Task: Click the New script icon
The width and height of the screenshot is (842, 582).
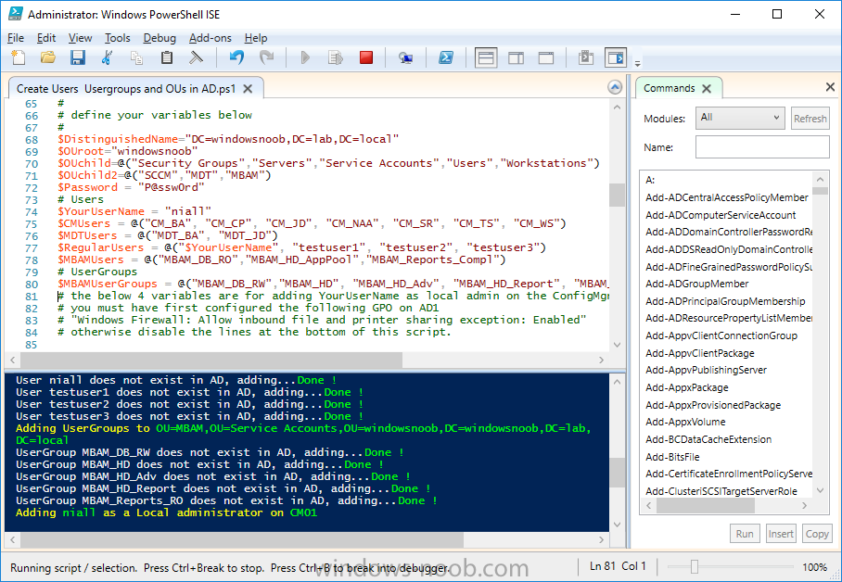Action: pyautogui.click(x=19, y=58)
